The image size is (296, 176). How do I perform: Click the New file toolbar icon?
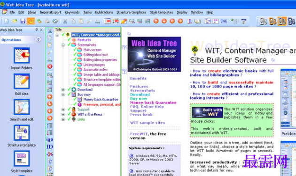pyautogui.click(x=7, y=21)
